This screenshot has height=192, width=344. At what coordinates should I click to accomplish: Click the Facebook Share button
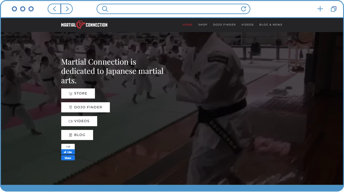tap(68, 158)
